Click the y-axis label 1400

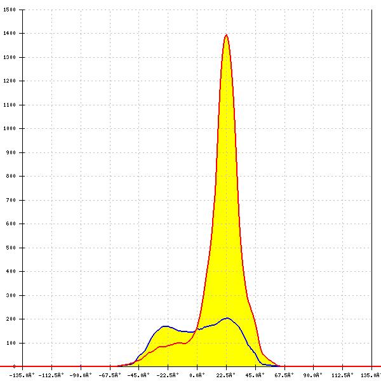10,33
